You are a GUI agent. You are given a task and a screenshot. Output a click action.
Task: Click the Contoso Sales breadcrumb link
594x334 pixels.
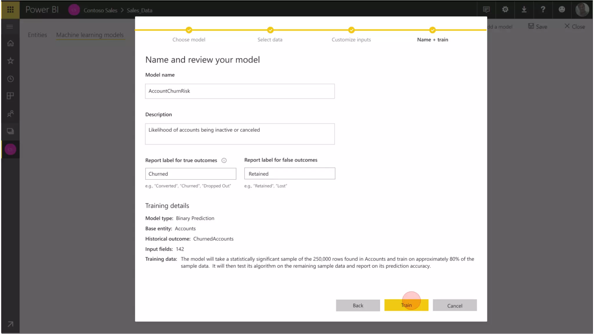[100, 10]
